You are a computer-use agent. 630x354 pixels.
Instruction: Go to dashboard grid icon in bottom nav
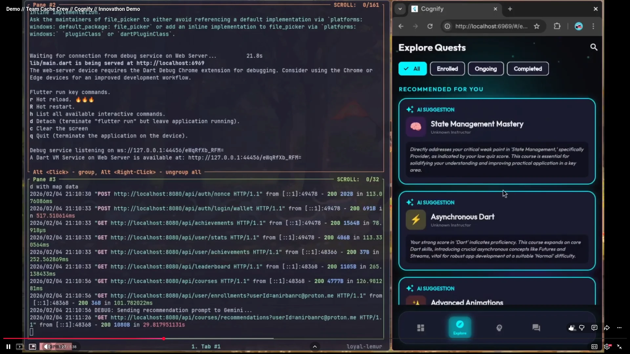[420, 328]
